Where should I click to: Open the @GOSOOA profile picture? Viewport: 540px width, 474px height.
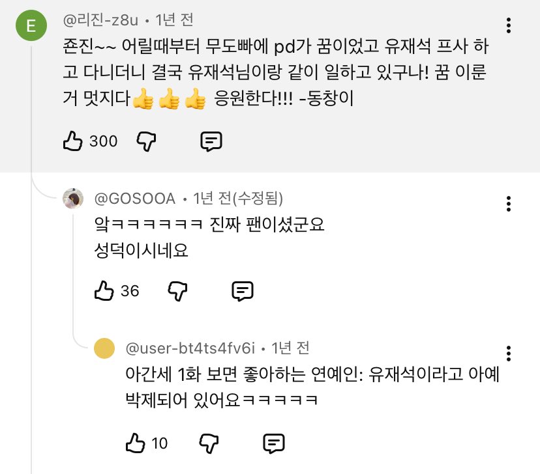(x=72, y=199)
